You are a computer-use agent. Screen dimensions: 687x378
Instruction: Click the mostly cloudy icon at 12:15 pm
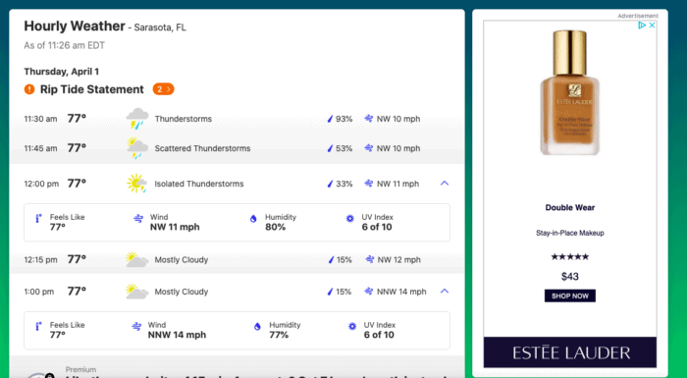click(136, 259)
